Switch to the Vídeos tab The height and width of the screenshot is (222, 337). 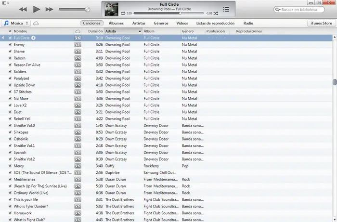click(182, 23)
